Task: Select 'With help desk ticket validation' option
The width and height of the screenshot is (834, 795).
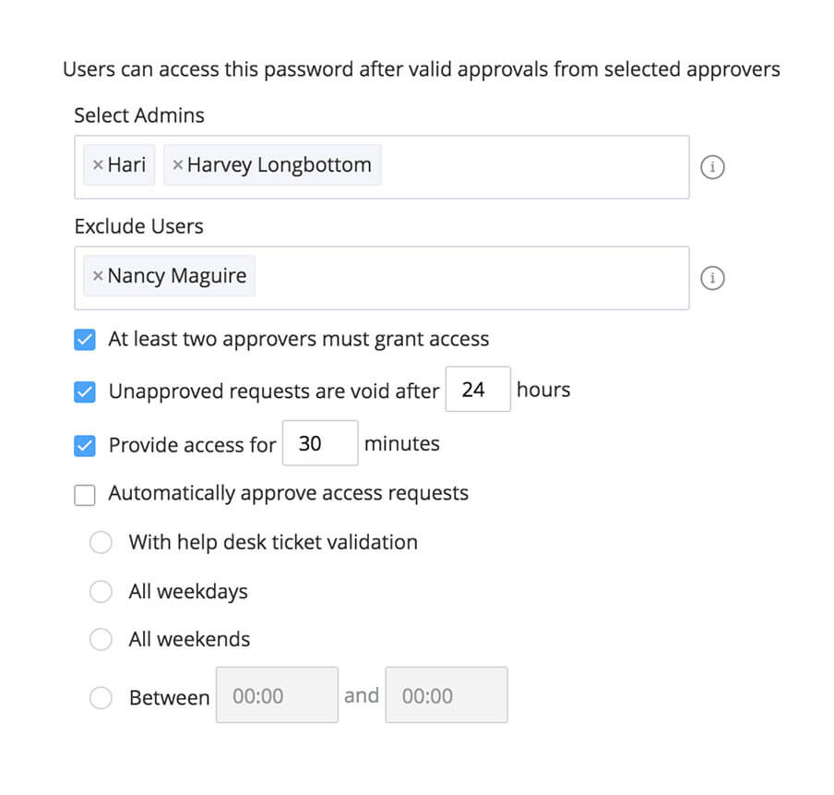Action: 101,543
